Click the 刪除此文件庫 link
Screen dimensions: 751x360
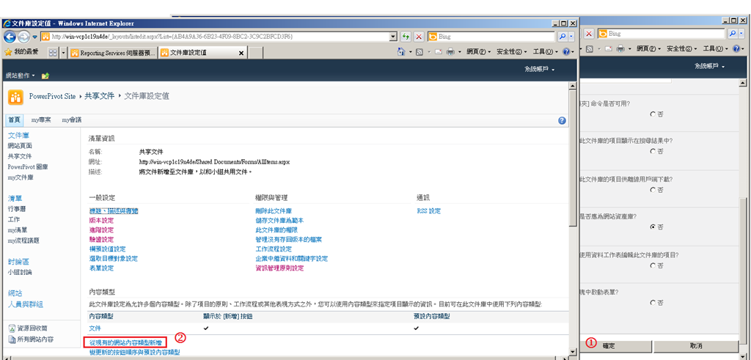274,211
